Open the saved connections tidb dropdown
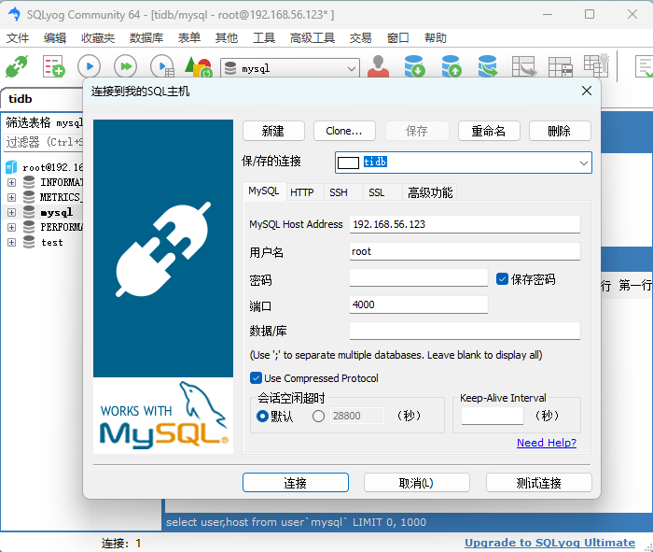 point(583,163)
